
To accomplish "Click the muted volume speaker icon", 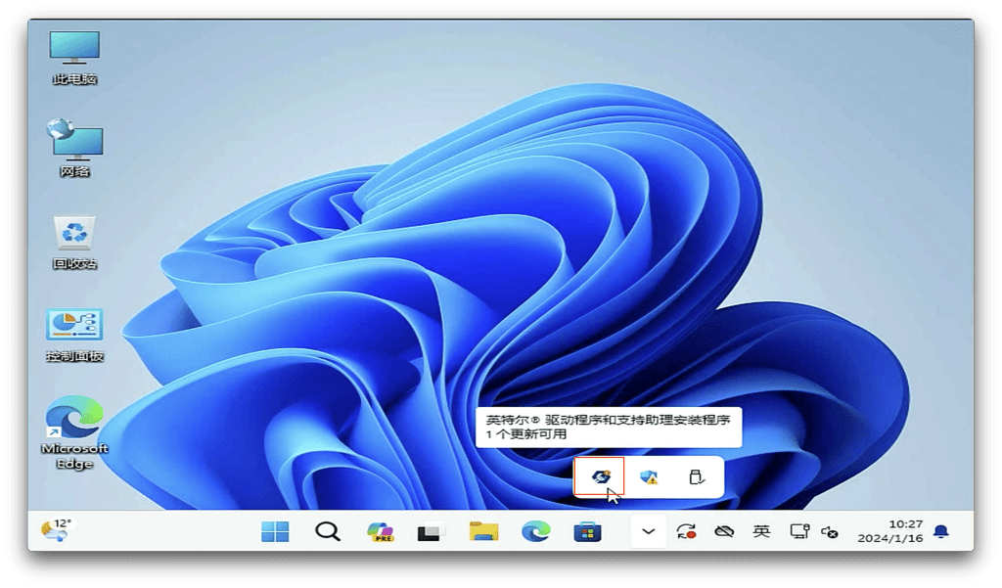I will click(x=829, y=531).
